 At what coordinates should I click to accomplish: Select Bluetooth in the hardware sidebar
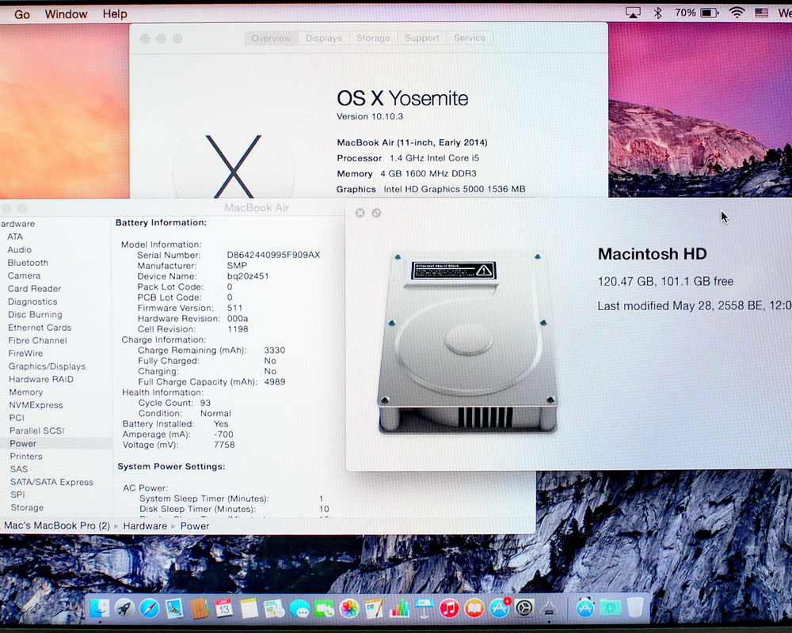tap(28, 263)
